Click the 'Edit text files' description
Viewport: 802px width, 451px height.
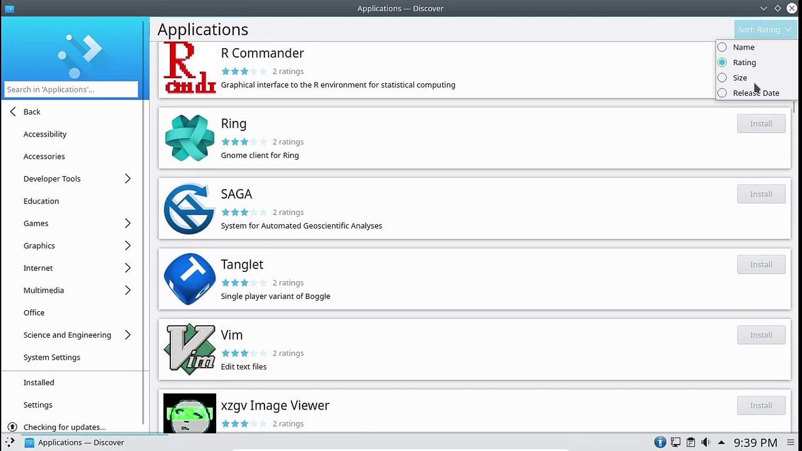[x=244, y=366]
